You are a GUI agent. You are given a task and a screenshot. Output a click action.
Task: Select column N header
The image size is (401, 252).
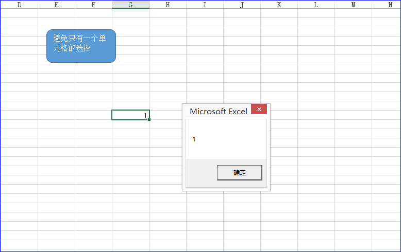(x=386, y=5)
